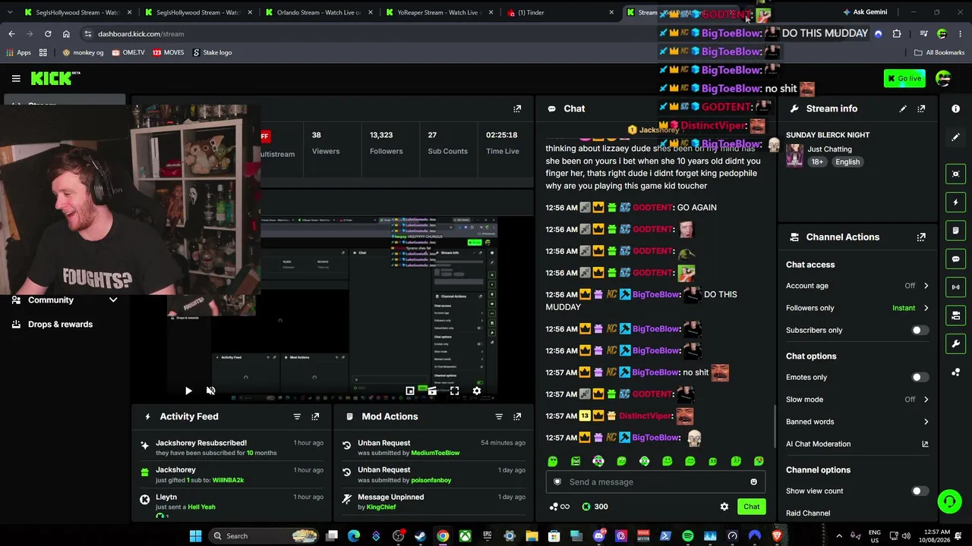Viewport: 972px width, 546px height.
Task: Open All Bookmarks folder
Action: (x=939, y=53)
